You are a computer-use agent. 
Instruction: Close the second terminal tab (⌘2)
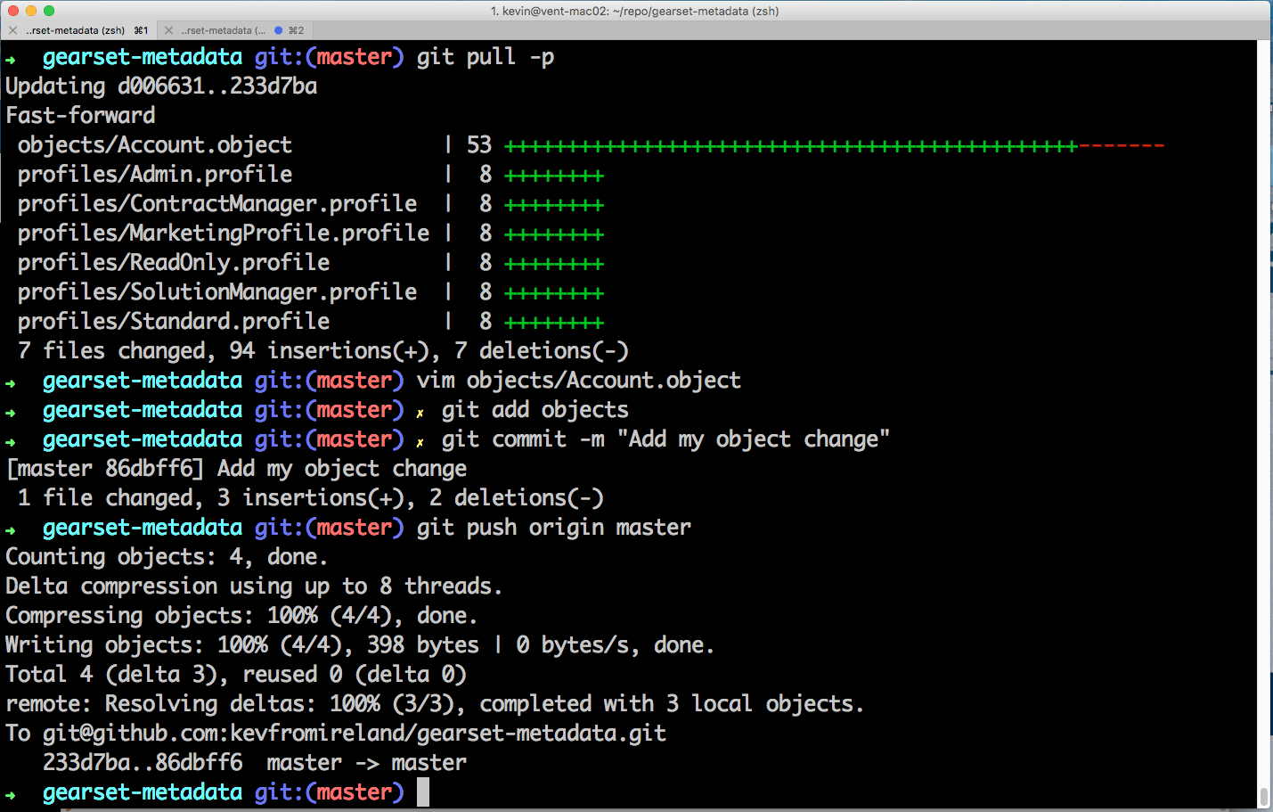(168, 30)
